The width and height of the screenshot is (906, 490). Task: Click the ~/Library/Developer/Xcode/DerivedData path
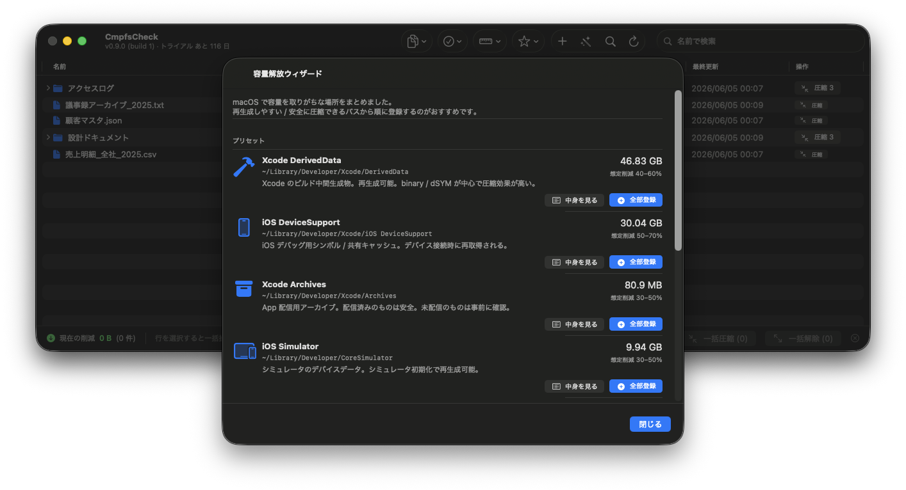335,172
